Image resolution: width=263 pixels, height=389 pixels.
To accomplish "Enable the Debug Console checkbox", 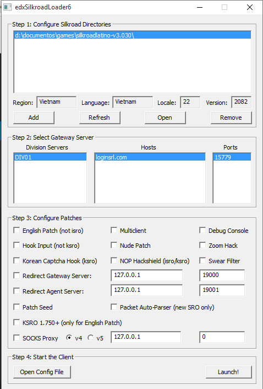I will [202, 231].
